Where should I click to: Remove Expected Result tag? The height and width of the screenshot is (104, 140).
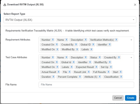click(96, 67)
